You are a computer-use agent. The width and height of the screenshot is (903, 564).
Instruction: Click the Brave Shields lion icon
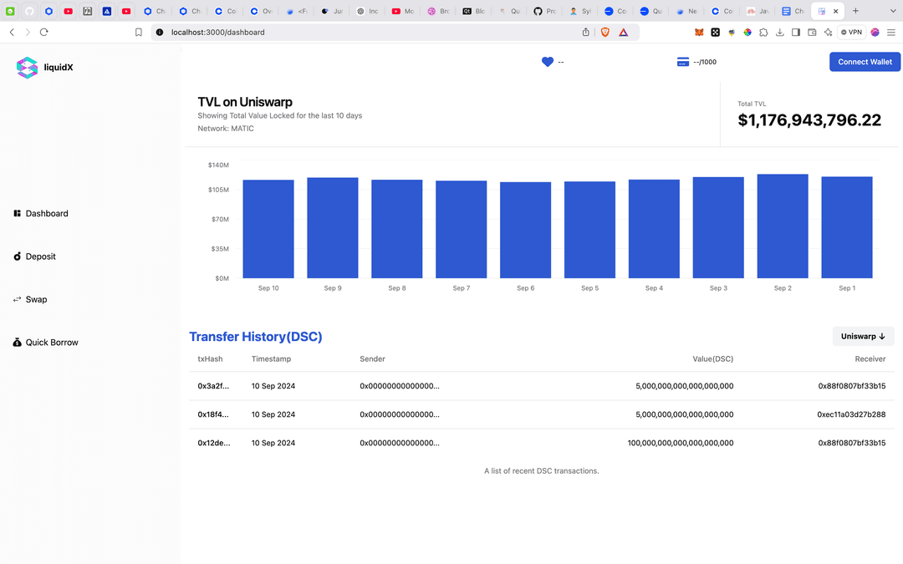(605, 32)
